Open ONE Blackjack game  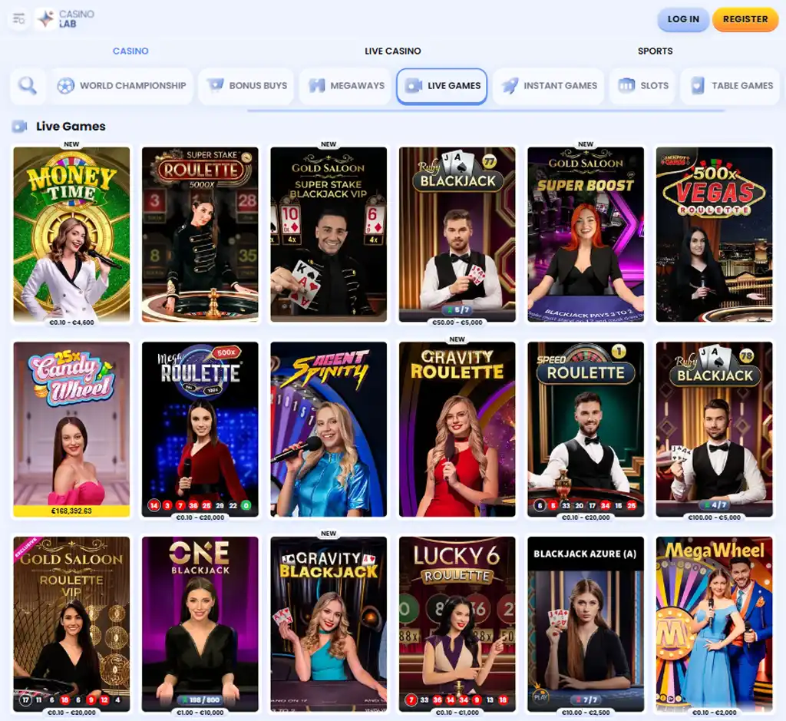point(200,623)
